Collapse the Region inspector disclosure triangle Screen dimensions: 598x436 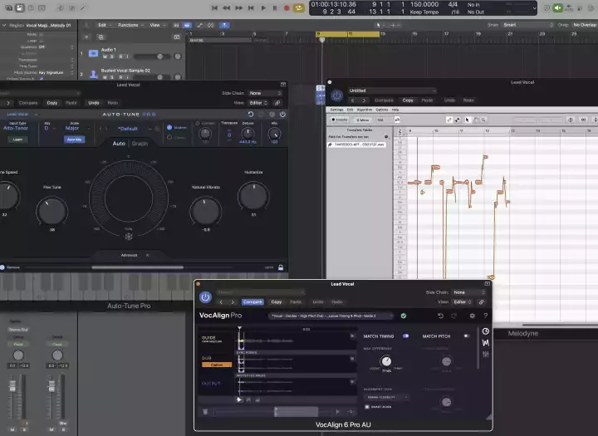pyautogui.click(x=4, y=26)
